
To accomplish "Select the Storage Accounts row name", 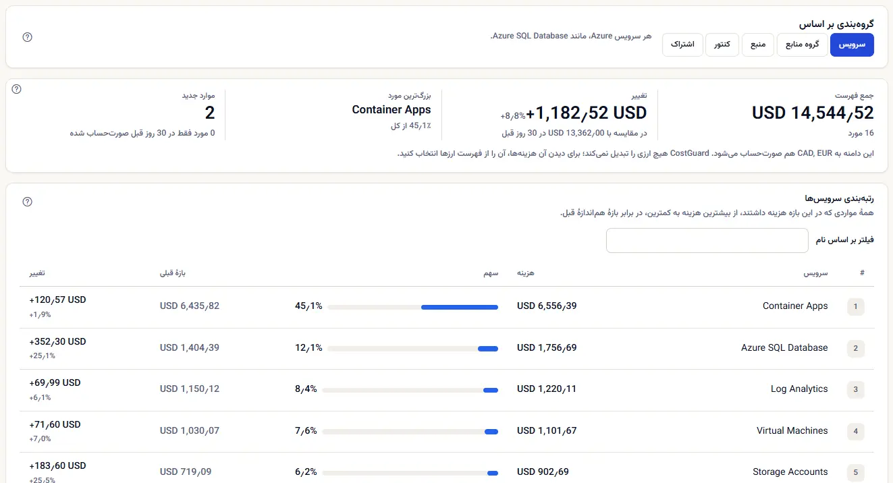I will click(790, 472).
